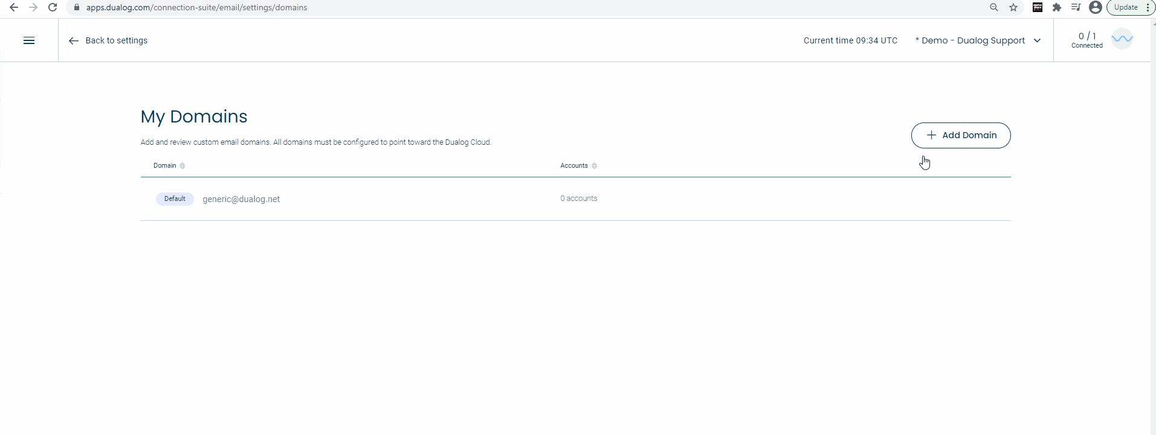View the 0 / 1 Connected status

(x=1087, y=40)
